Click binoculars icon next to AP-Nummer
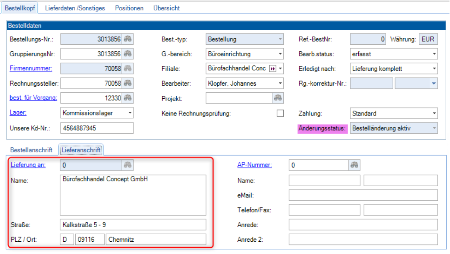 354,165
